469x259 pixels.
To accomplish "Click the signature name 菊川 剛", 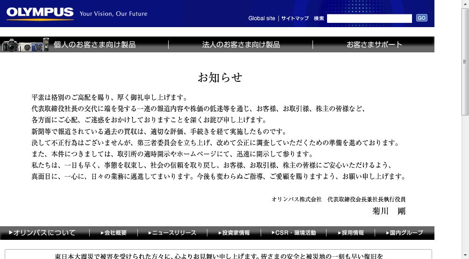I will click(x=389, y=211).
